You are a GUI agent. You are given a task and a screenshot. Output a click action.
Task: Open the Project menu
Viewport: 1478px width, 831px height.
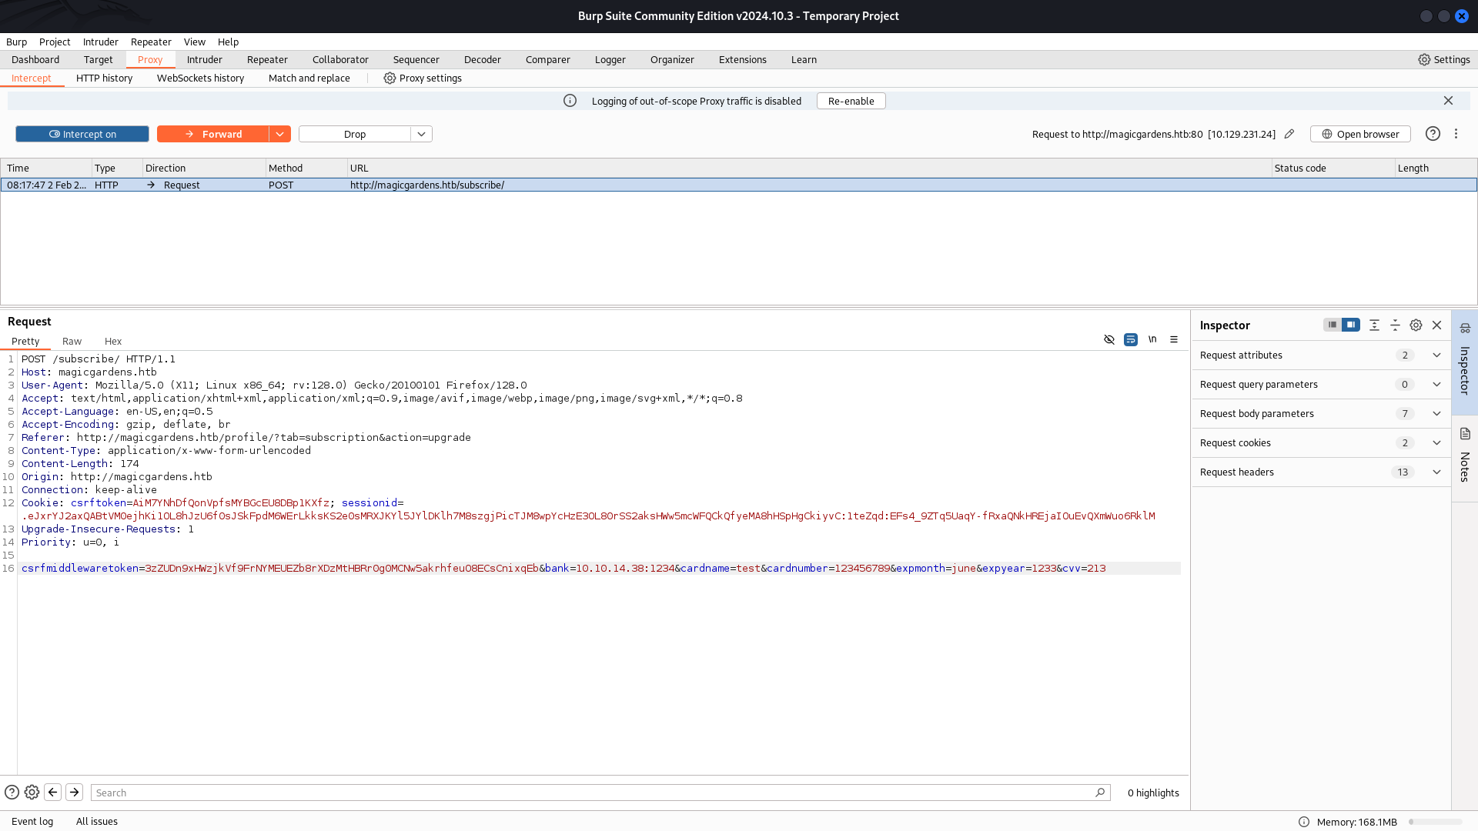coord(55,42)
